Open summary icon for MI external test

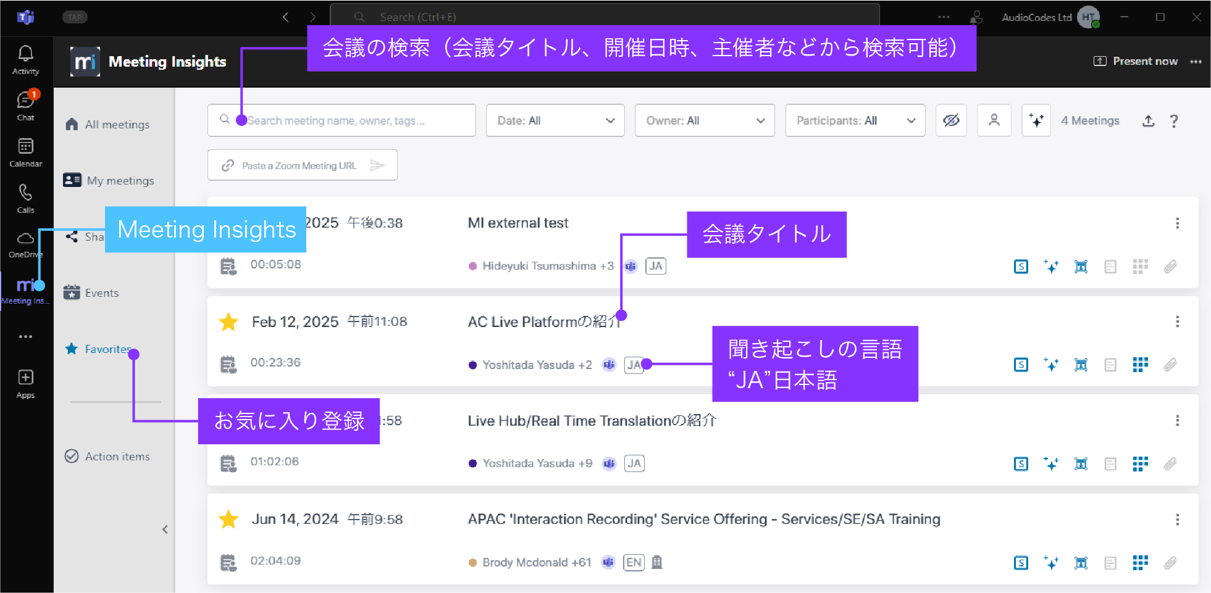point(1021,267)
